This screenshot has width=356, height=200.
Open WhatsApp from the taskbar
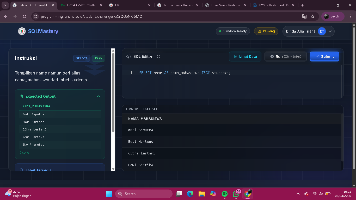tap(236, 194)
